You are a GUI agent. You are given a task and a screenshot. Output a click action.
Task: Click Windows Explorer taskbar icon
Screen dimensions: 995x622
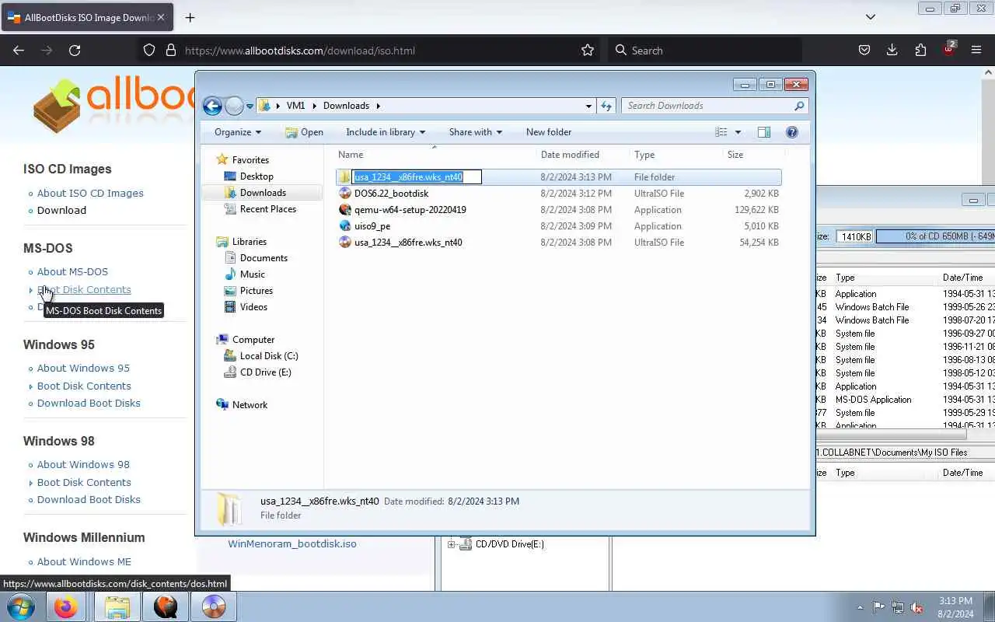click(117, 606)
